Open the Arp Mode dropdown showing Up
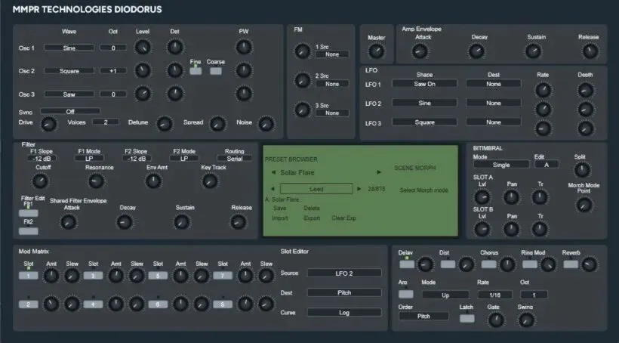 click(x=445, y=295)
